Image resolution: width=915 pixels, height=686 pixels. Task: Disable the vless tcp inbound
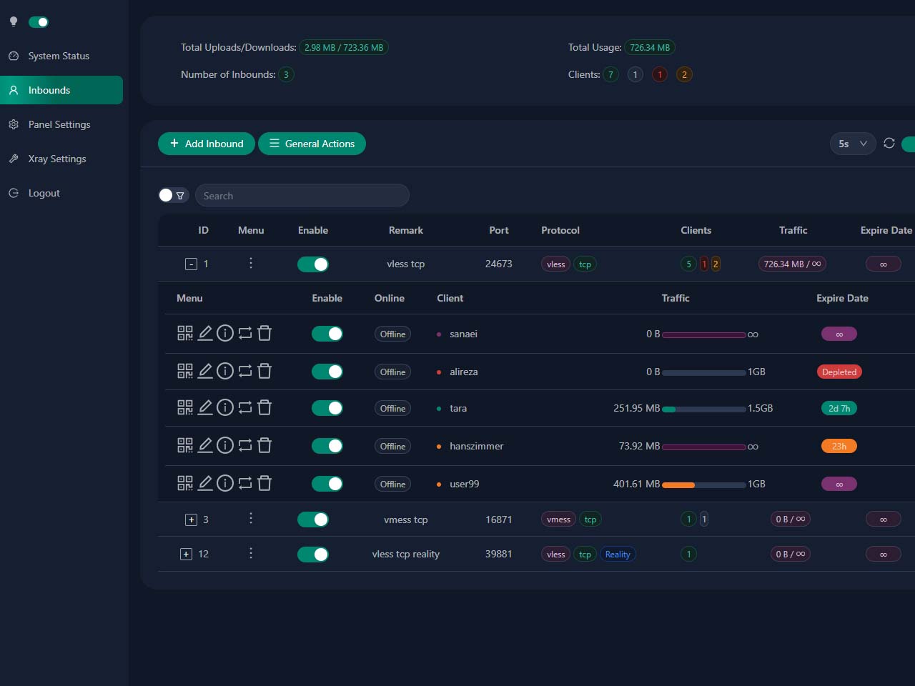coord(313,264)
